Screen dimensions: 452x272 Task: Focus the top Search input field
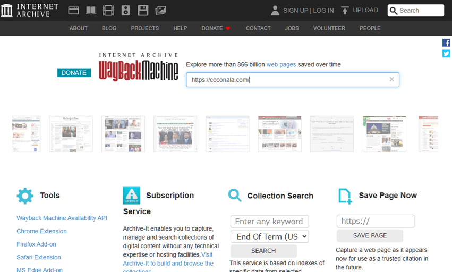[416, 11]
